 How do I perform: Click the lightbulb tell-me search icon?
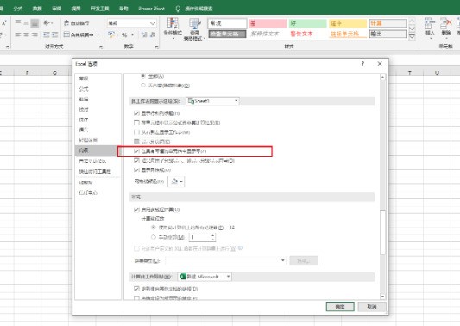(x=178, y=9)
